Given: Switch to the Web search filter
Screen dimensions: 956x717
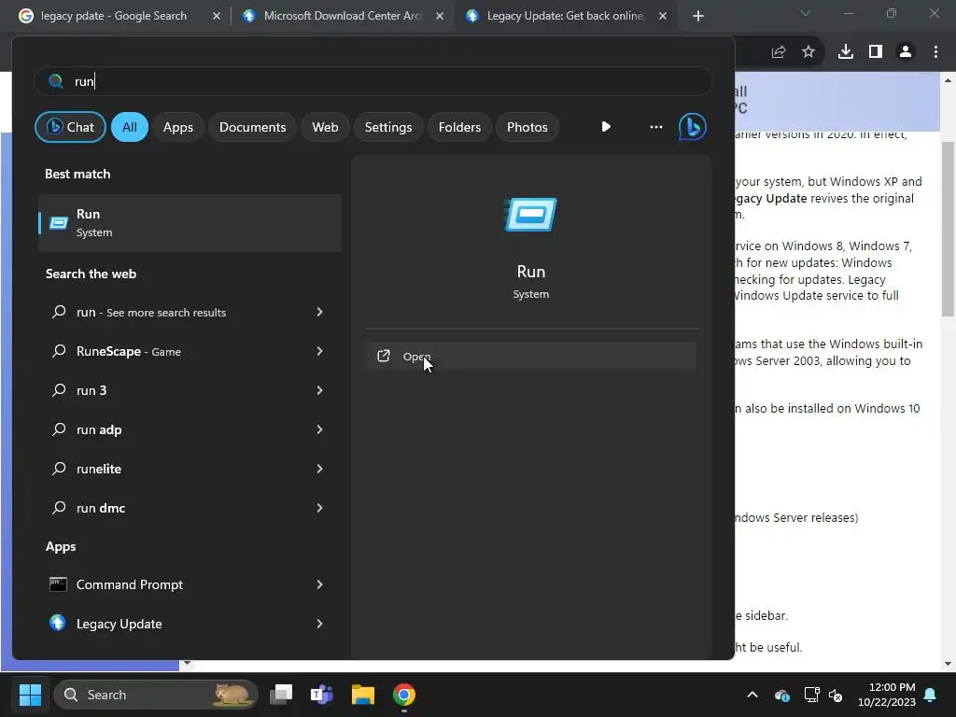Looking at the screenshot, I should pyautogui.click(x=325, y=127).
